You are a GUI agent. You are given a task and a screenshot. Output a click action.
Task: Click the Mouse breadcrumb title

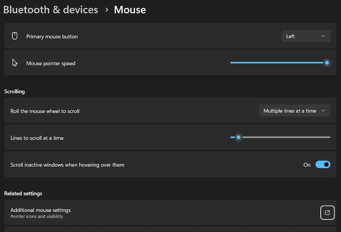[130, 10]
